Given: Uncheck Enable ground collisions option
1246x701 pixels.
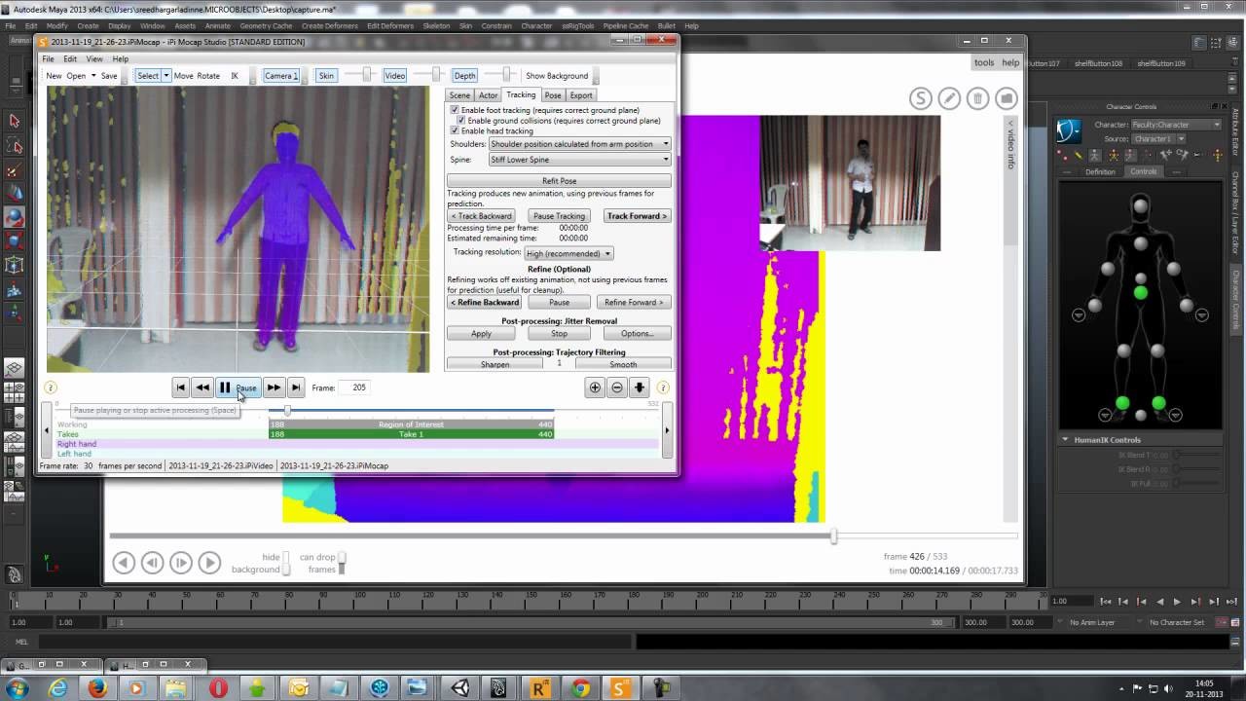Looking at the screenshot, I should tap(462, 119).
